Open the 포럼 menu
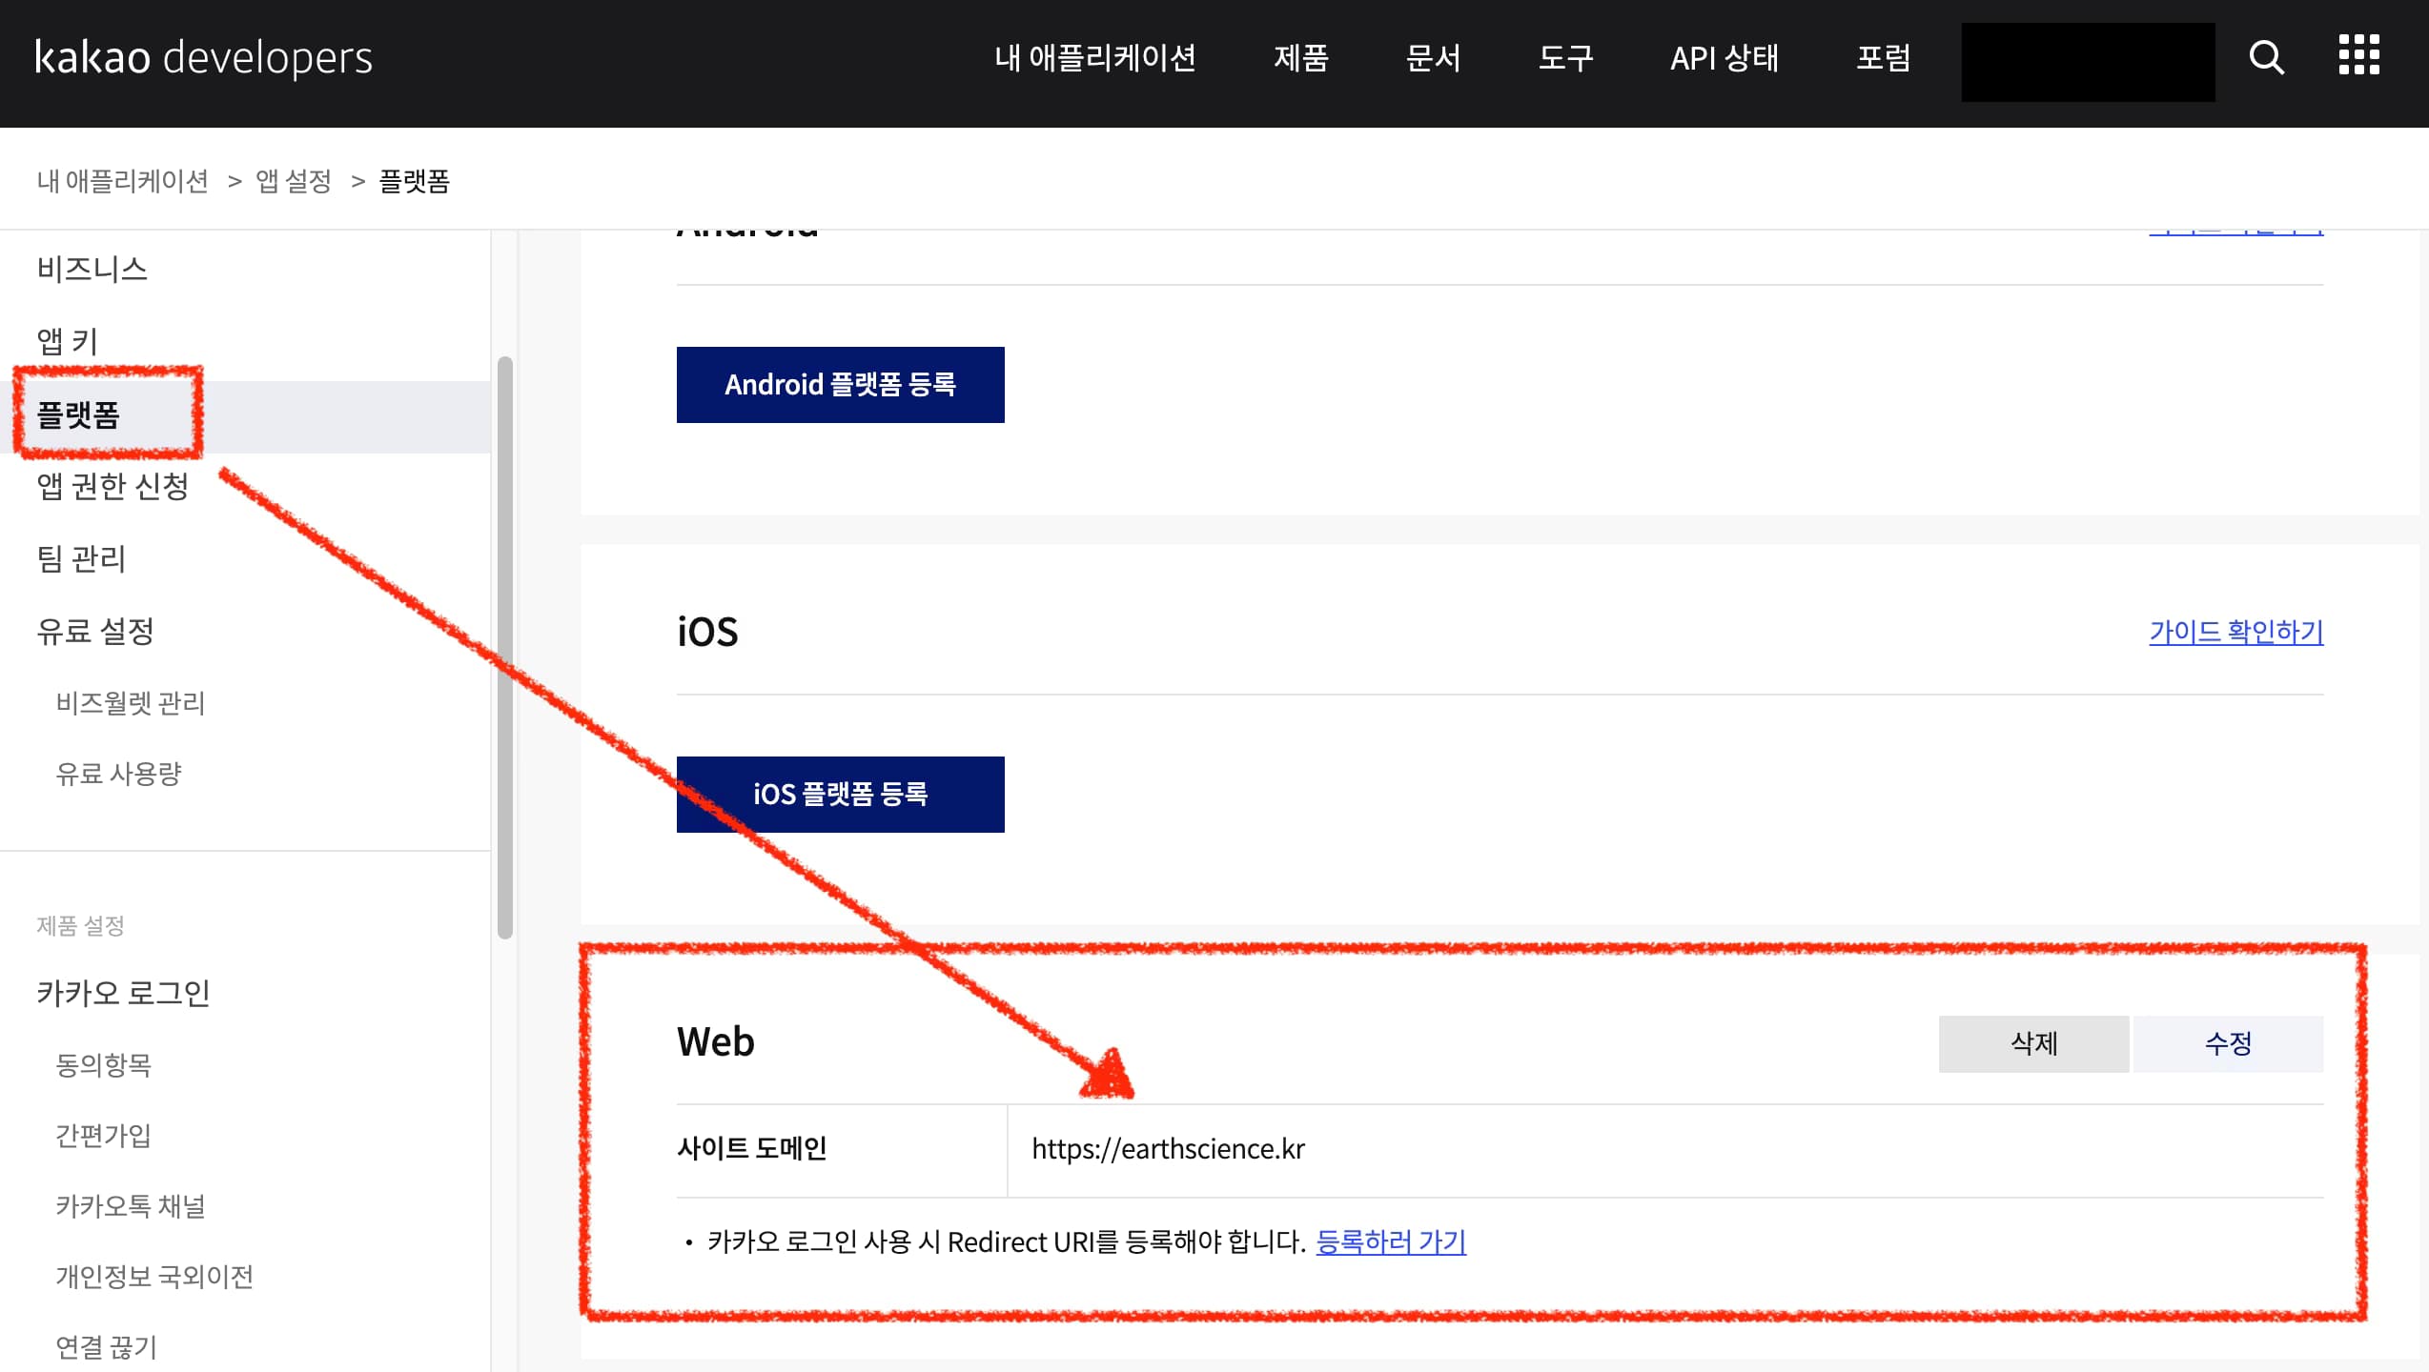Image resolution: width=2429 pixels, height=1372 pixels. coord(1884,58)
